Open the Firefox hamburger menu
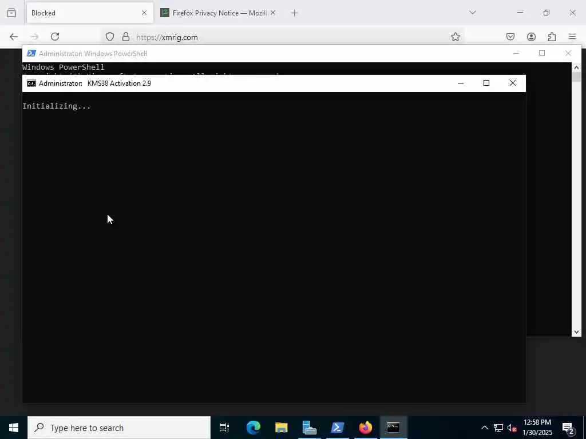The image size is (586, 439). (572, 37)
